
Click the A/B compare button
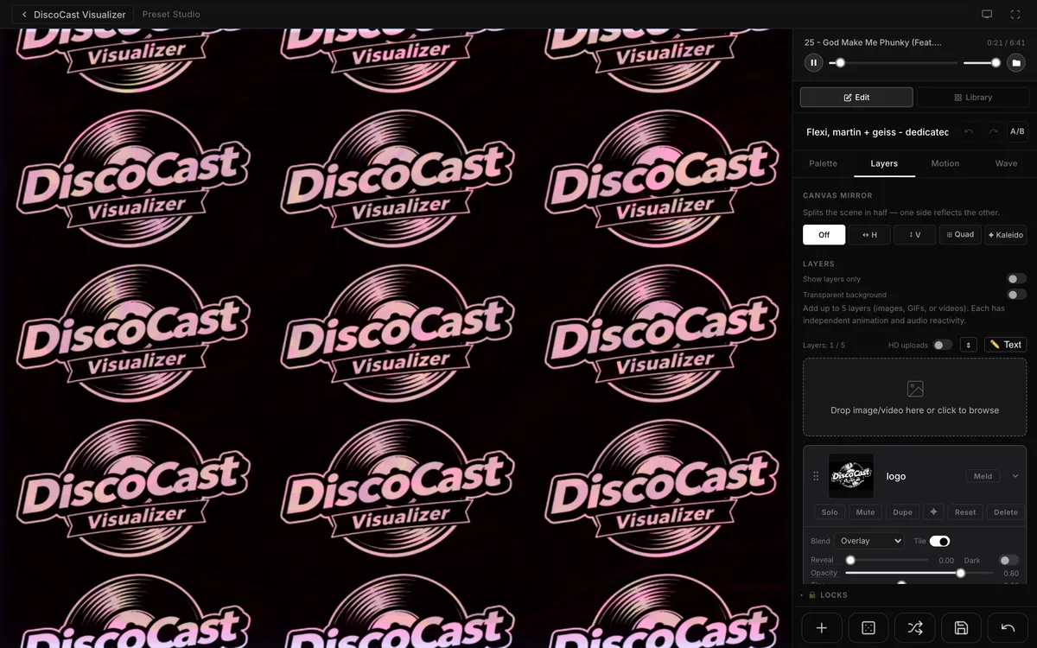coord(1017,131)
